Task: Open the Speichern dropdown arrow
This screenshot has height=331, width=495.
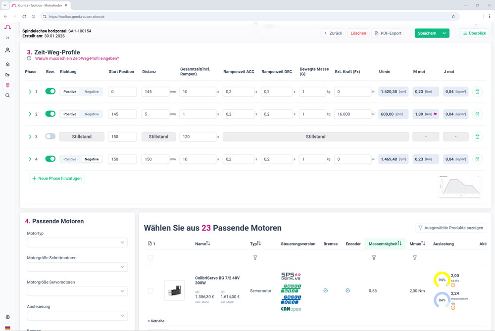Action: point(445,33)
